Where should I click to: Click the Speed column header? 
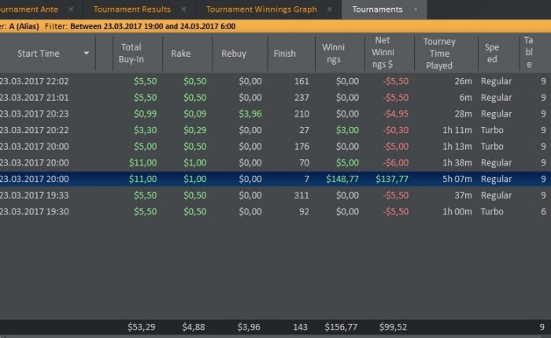tap(491, 53)
